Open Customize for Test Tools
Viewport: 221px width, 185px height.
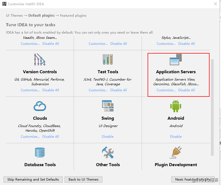[x=98, y=90]
